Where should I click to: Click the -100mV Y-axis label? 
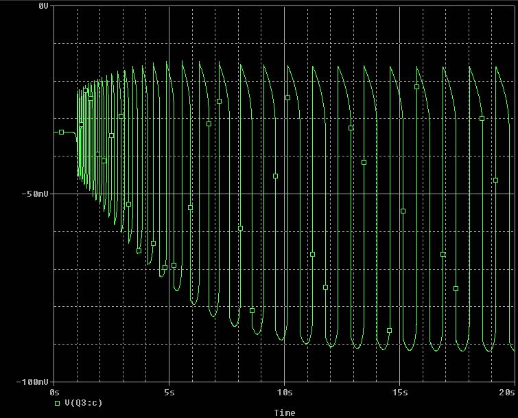tap(32, 382)
